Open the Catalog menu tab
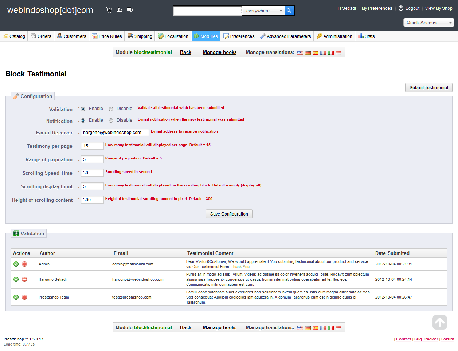Screen dimensions: 458x351 coord(14,36)
